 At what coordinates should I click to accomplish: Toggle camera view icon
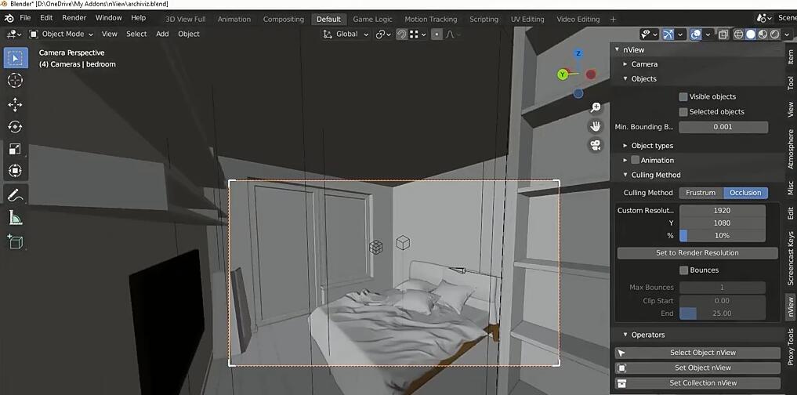click(596, 146)
